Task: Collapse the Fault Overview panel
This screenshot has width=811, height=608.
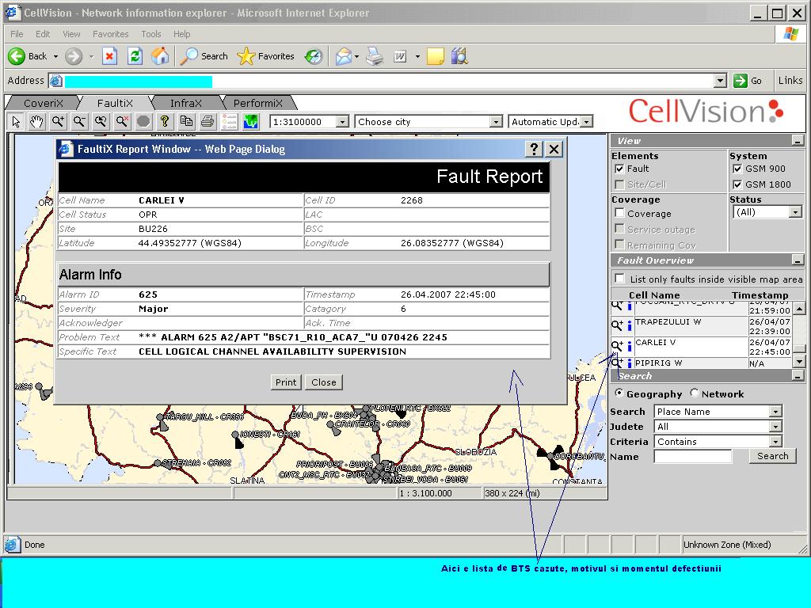Action: click(798, 260)
